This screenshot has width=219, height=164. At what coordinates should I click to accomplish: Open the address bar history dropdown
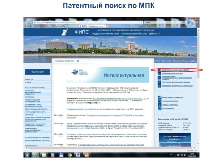coord(139,22)
